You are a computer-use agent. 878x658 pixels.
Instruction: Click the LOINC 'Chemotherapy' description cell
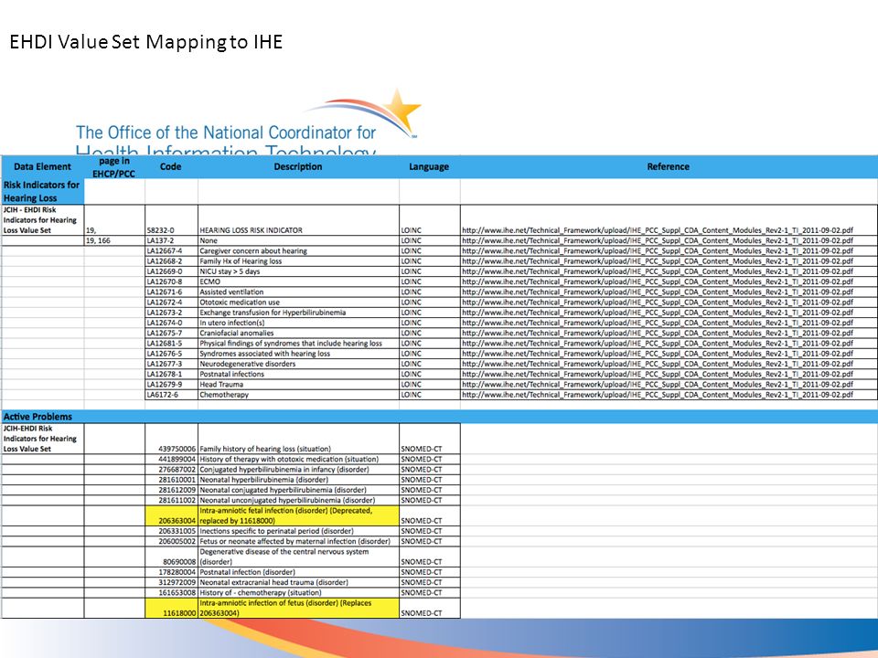point(298,395)
